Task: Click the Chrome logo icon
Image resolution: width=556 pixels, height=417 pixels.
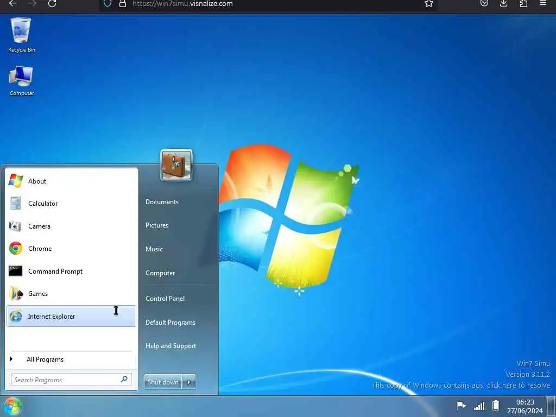Action: [16, 248]
